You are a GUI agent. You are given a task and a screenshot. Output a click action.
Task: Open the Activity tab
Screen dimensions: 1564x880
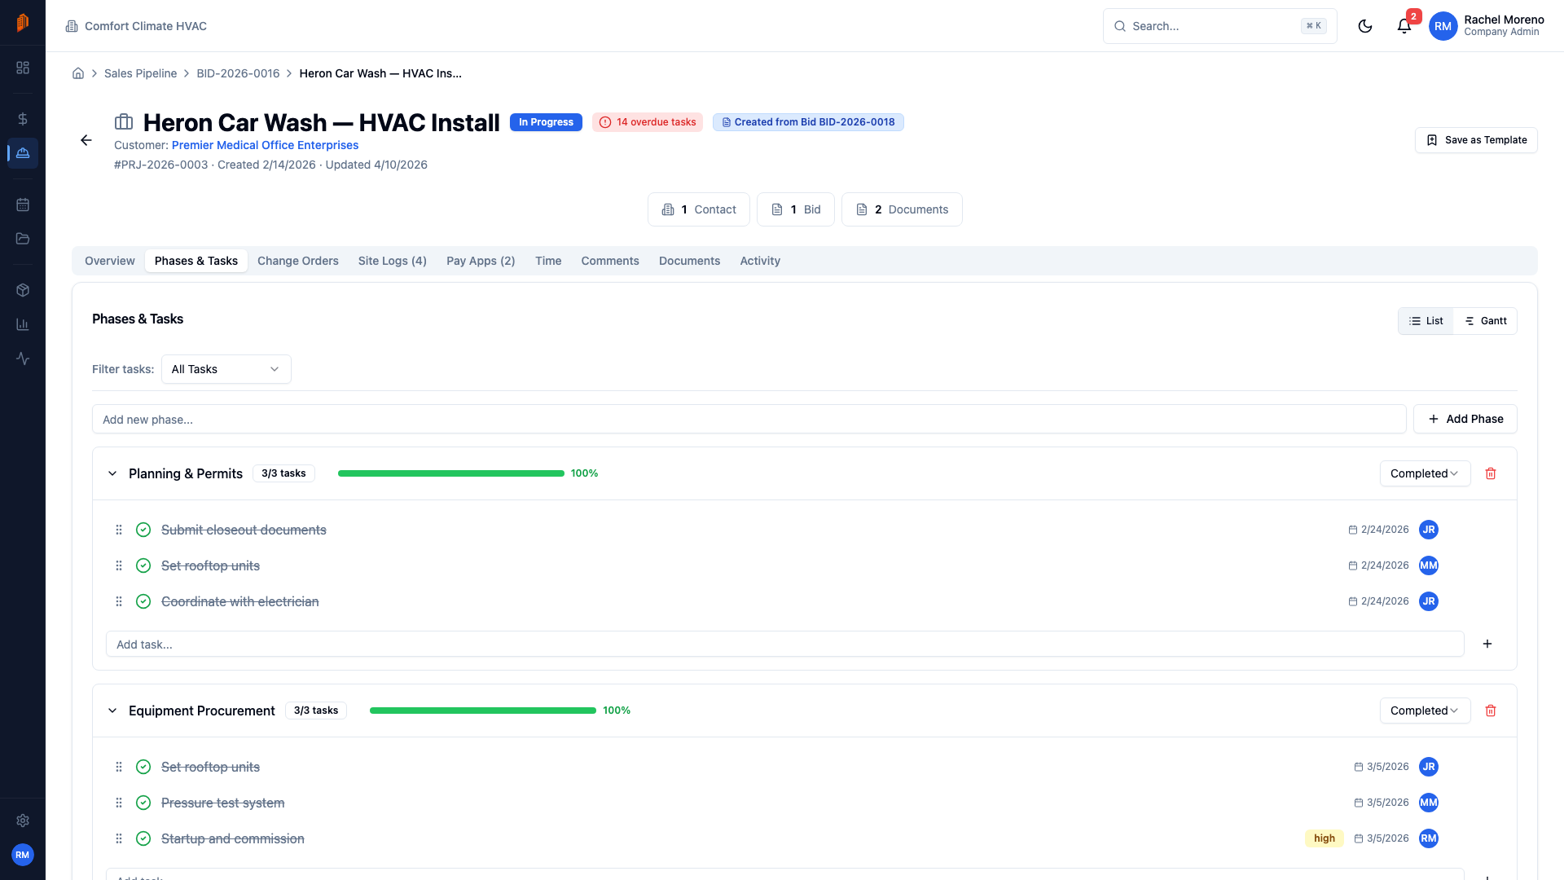tap(760, 261)
